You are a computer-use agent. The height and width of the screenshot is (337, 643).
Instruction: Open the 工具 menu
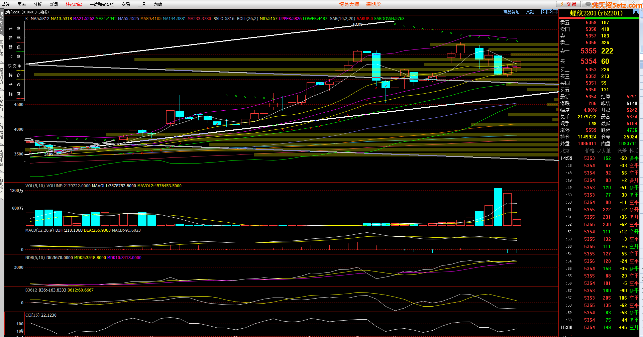142,4
